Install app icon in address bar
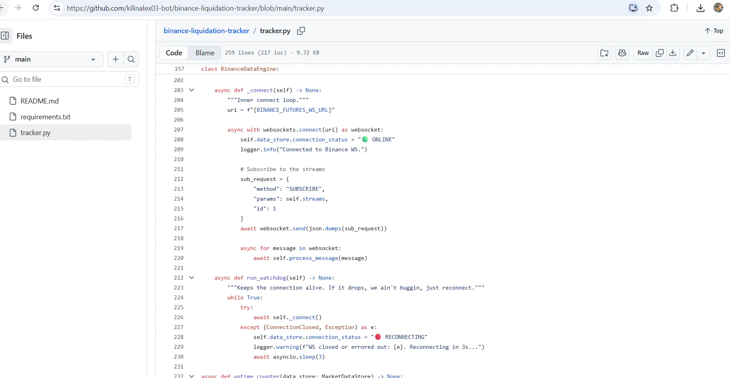Viewport: 730px width, 378px height. 633,8
